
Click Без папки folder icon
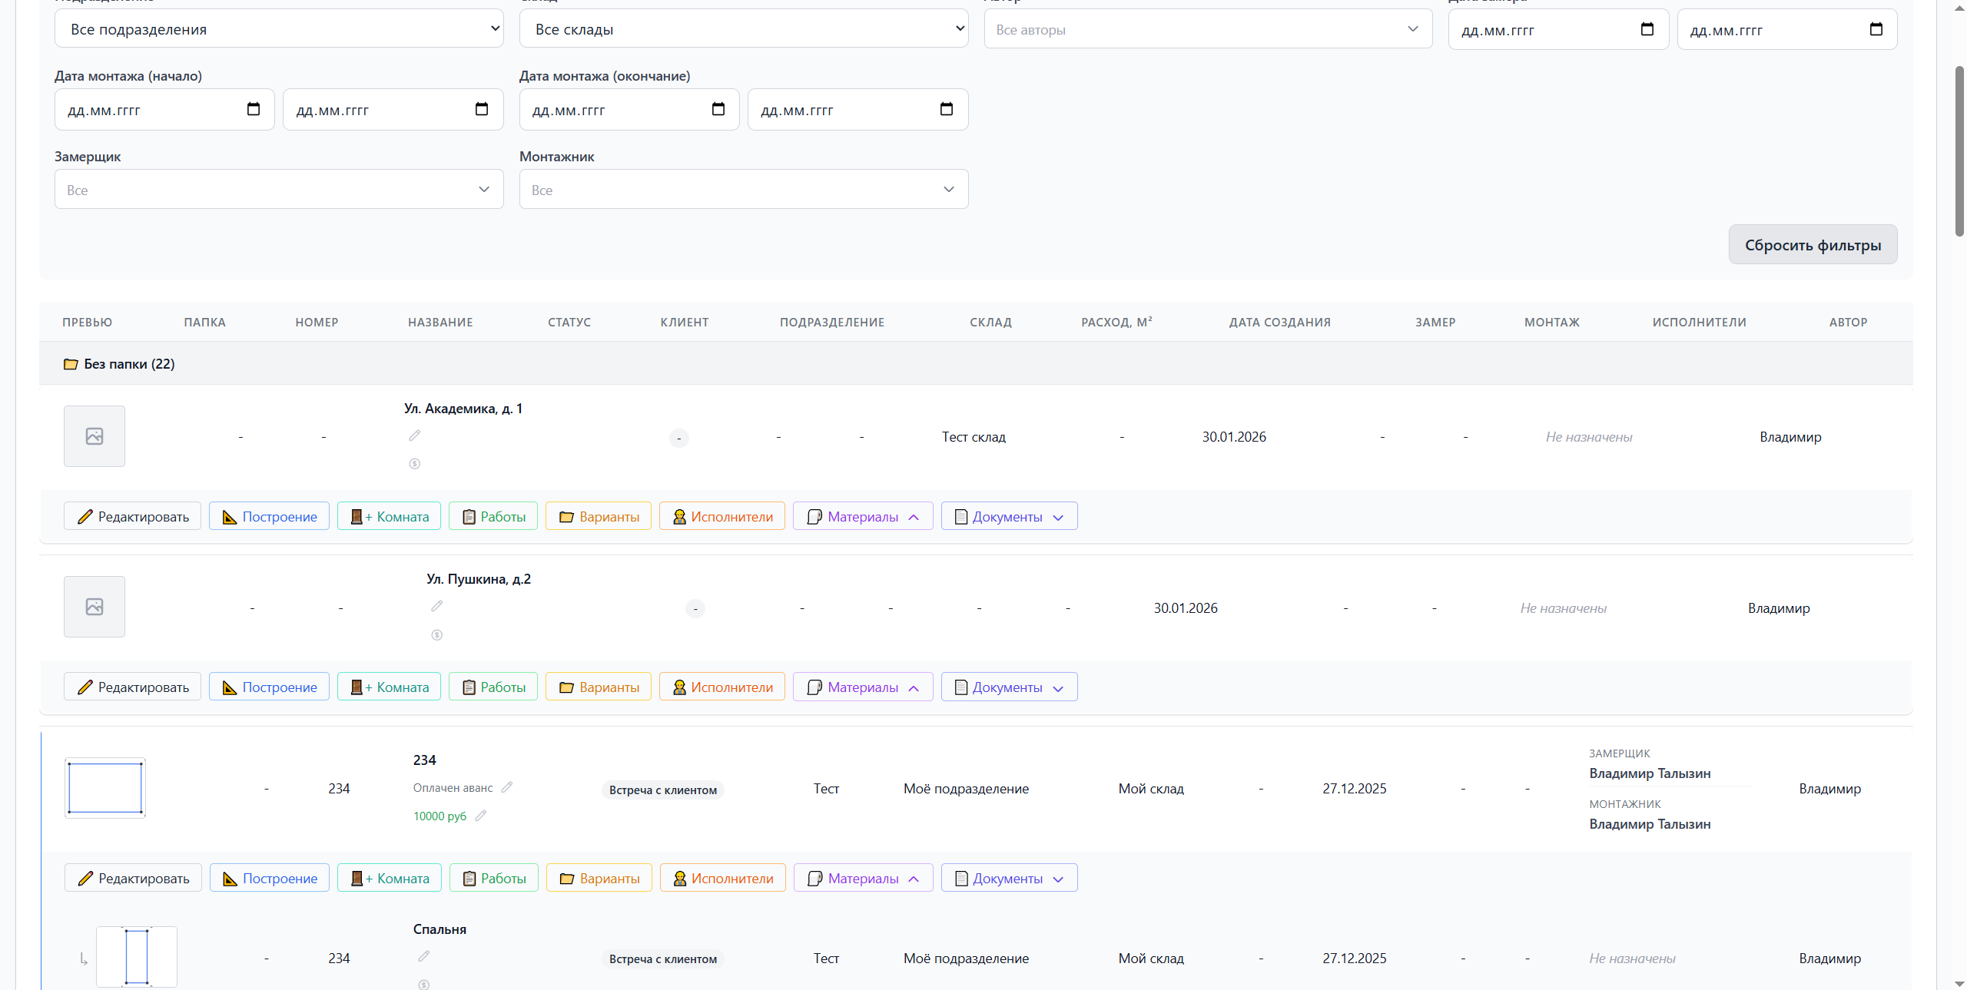[71, 364]
